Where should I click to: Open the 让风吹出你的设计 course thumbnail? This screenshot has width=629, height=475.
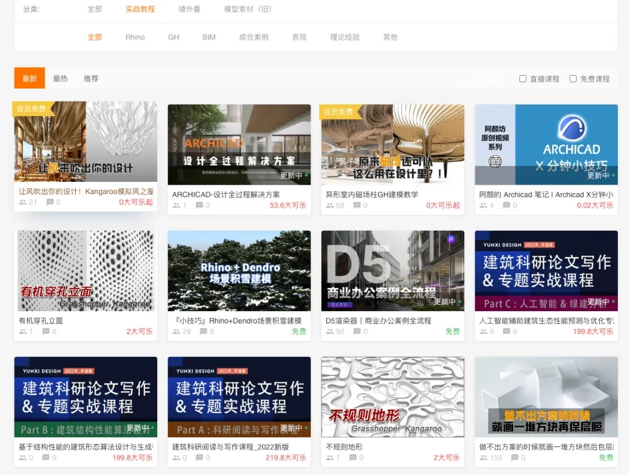[x=86, y=142]
